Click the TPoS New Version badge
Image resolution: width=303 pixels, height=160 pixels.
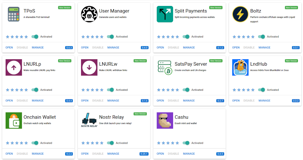coord(65,7)
